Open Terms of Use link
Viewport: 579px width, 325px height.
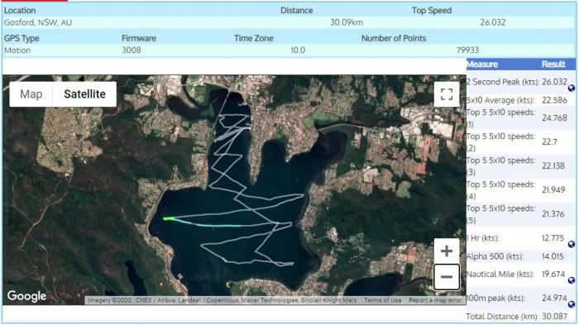[382, 300]
